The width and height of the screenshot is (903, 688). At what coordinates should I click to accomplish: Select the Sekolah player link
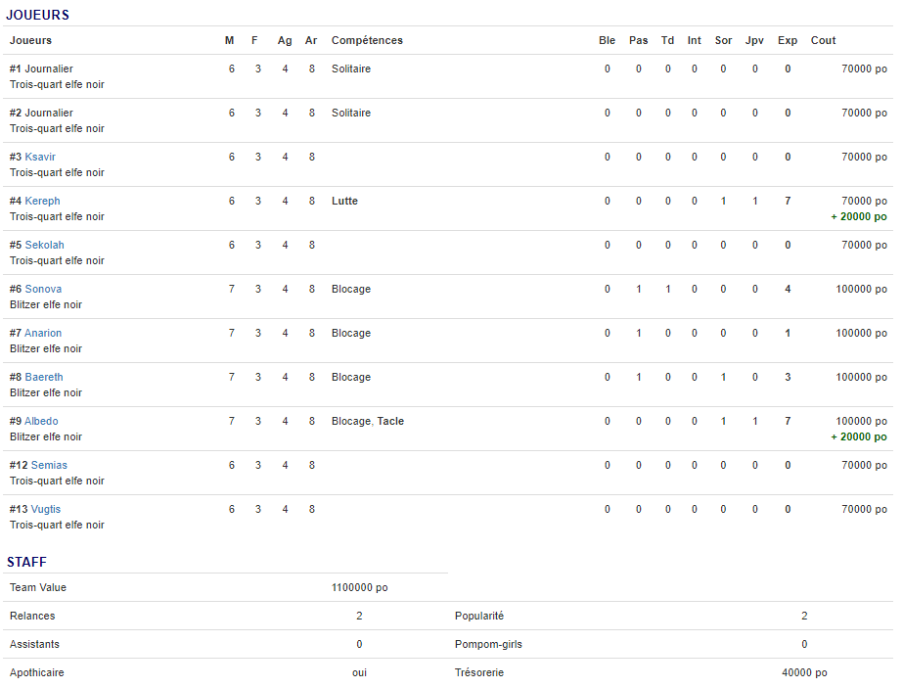click(45, 245)
